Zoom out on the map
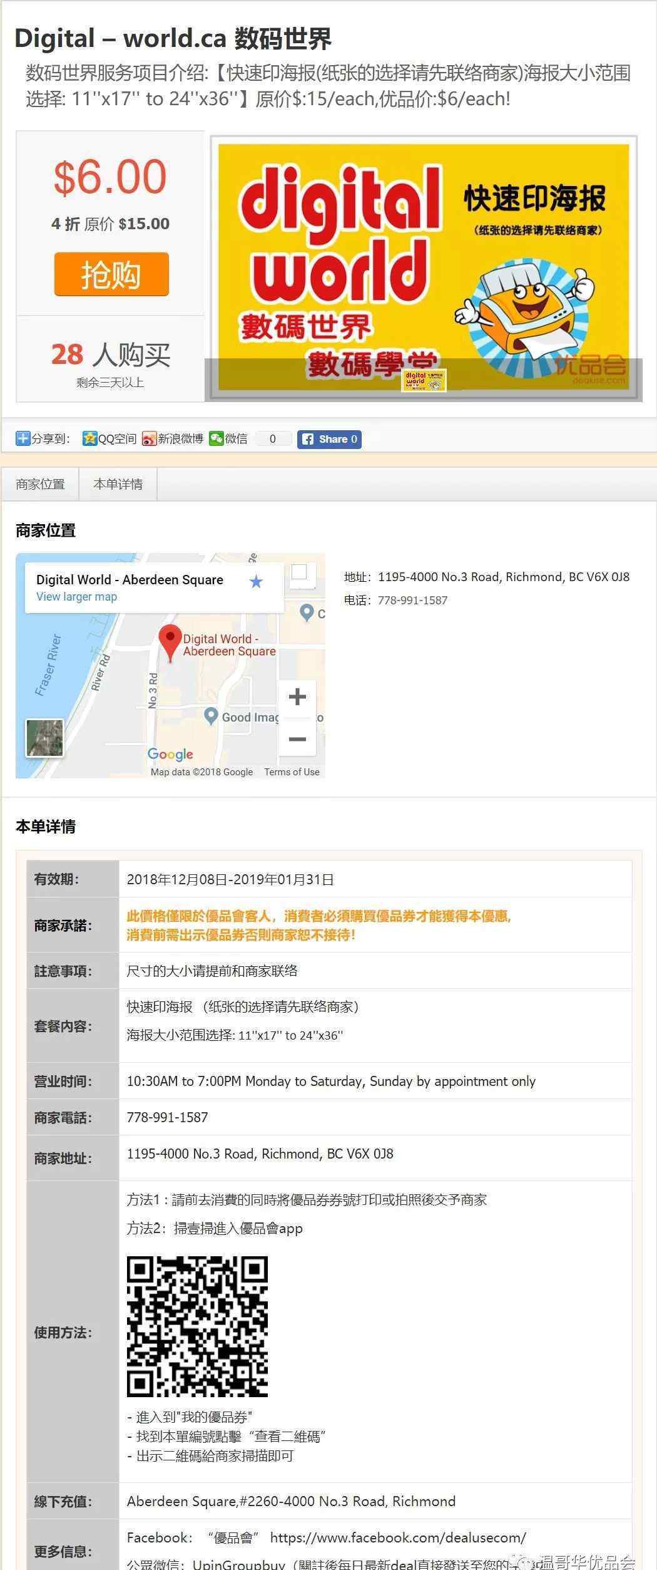The image size is (657, 1570). (297, 739)
